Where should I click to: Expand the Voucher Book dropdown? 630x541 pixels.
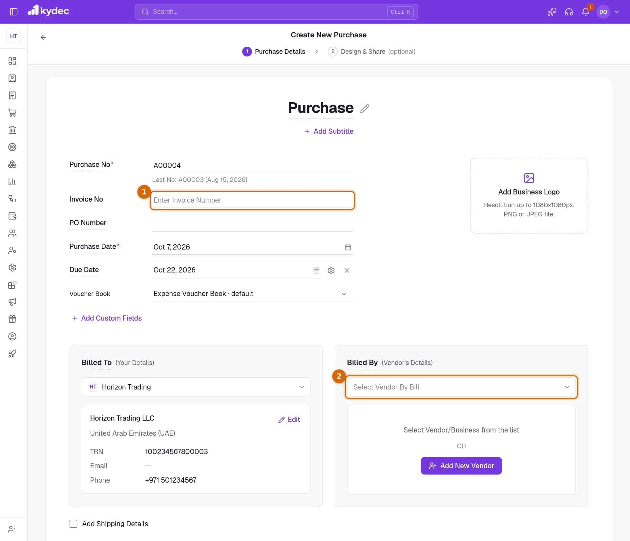[x=252, y=294]
